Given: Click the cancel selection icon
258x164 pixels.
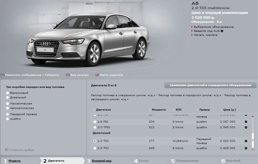Looking at the screenshot, I should point(7,150).
